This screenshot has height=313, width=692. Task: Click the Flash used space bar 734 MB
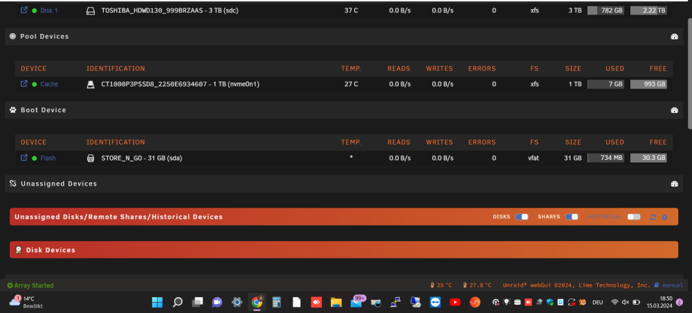tap(605, 158)
